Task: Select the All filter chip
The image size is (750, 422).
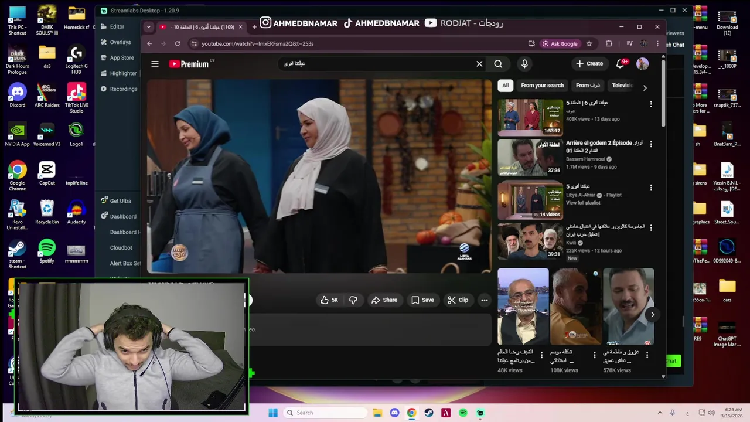Action: click(505, 86)
